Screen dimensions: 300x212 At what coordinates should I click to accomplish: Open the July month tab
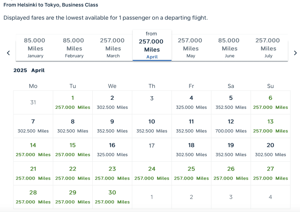coord(268,48)
